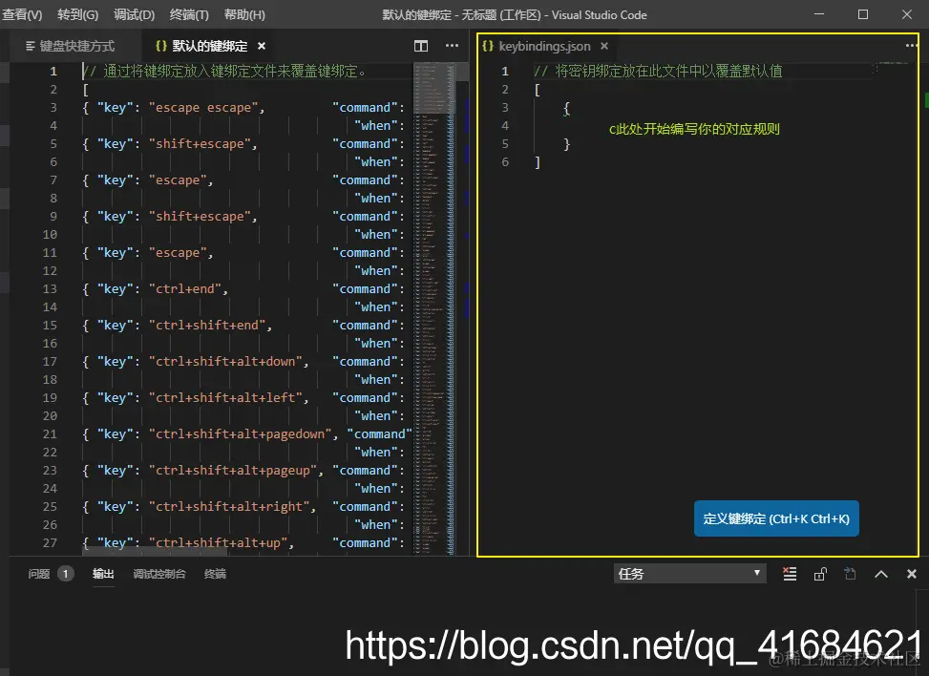Clear the output panel
The image size is (929, 676).
point(790,574)
